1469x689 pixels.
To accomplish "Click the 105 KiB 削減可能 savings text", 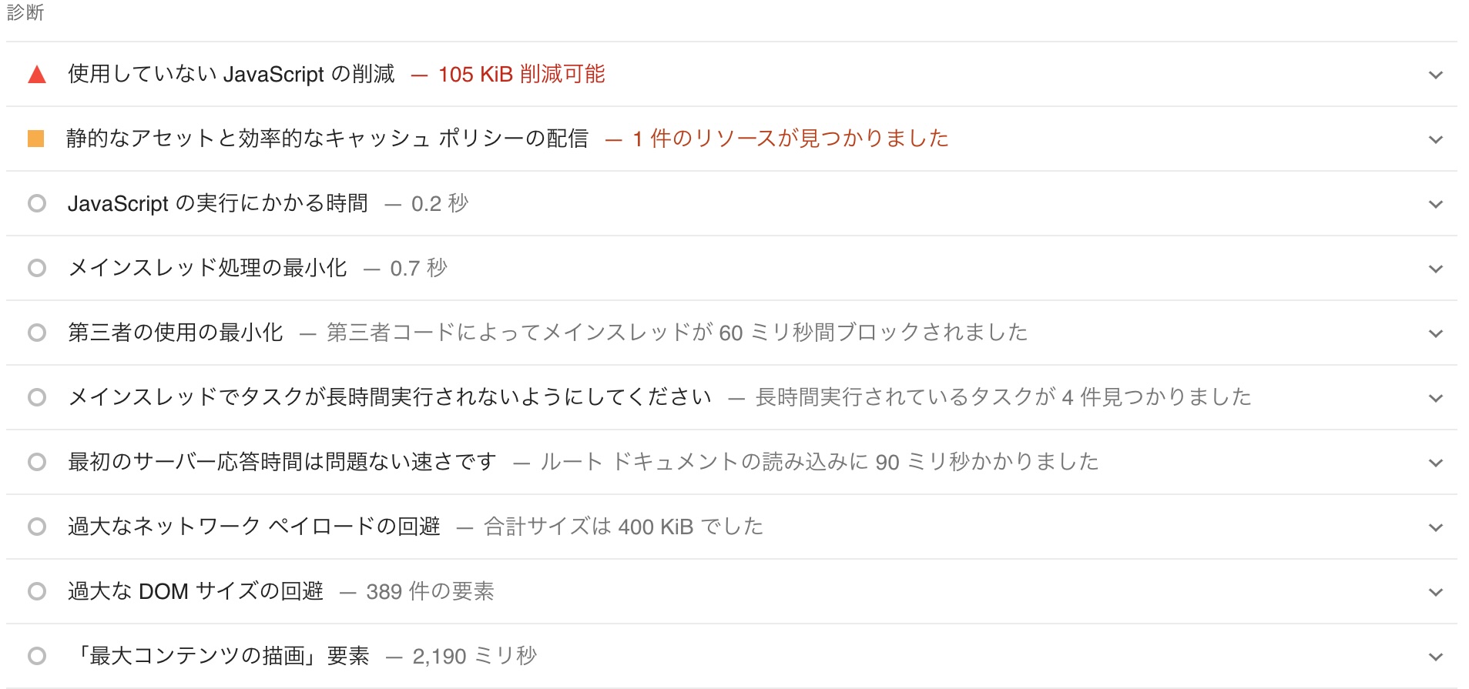I will coord(522,74).
